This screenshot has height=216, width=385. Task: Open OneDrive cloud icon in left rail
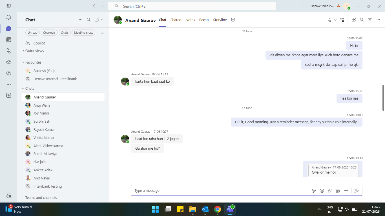pos(8,62)
